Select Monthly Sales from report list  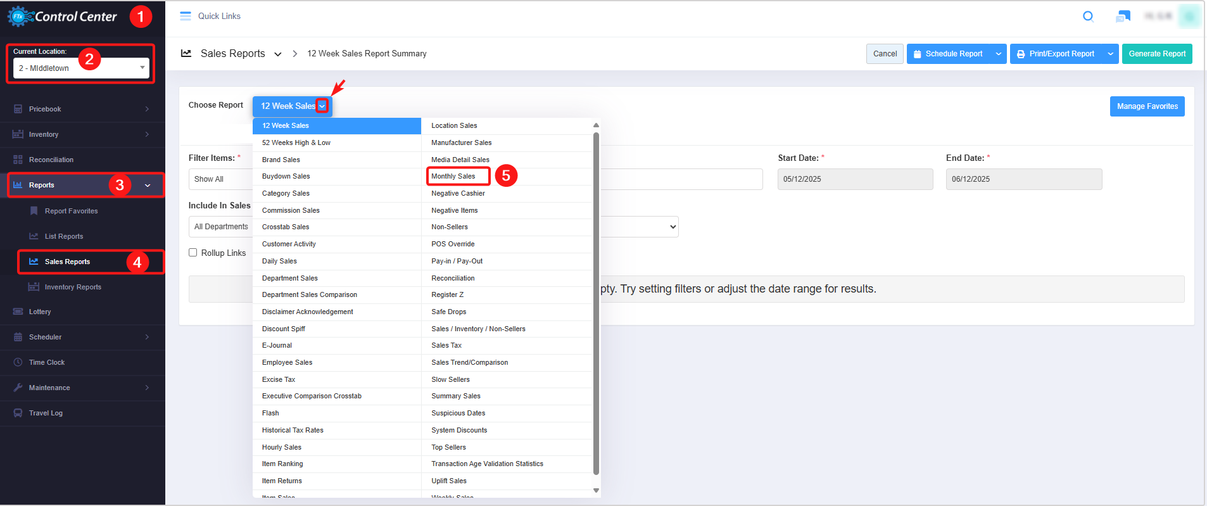[453, 177]
